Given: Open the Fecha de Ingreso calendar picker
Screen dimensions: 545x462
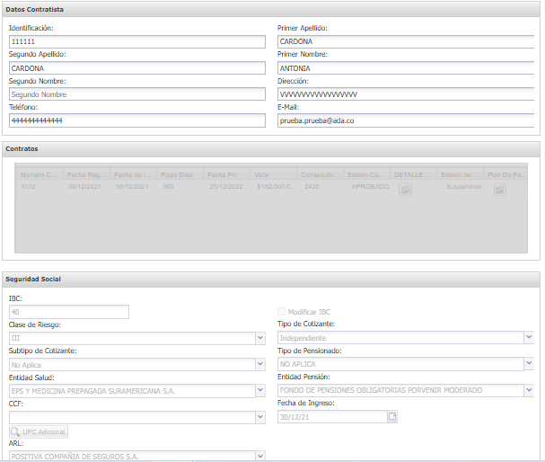Looking at the screenshot, I should click(391, 417).
